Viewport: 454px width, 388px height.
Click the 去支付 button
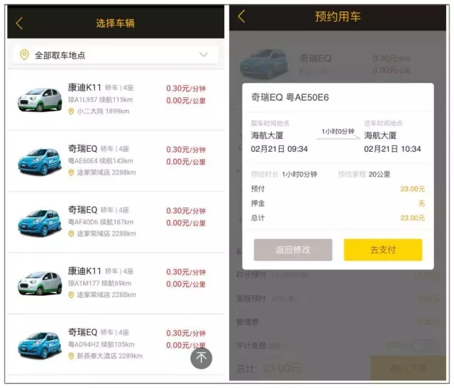pyautogui.click(x=383, y=250)
